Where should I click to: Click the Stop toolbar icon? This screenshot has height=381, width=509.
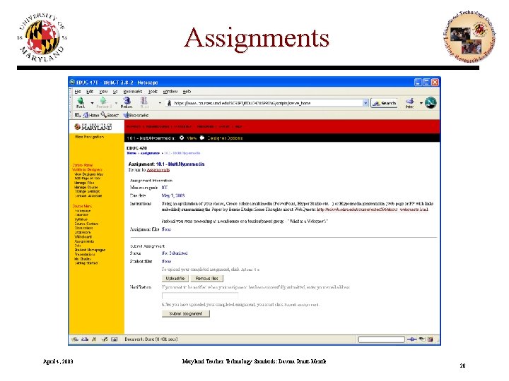(144, 100)
